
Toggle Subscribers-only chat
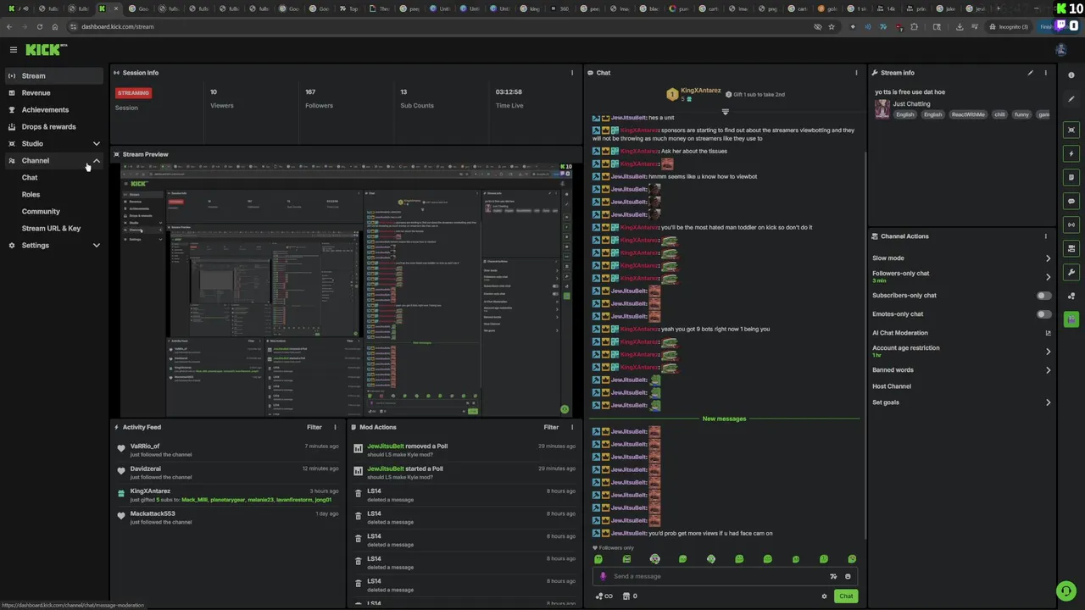(1043, 296)
